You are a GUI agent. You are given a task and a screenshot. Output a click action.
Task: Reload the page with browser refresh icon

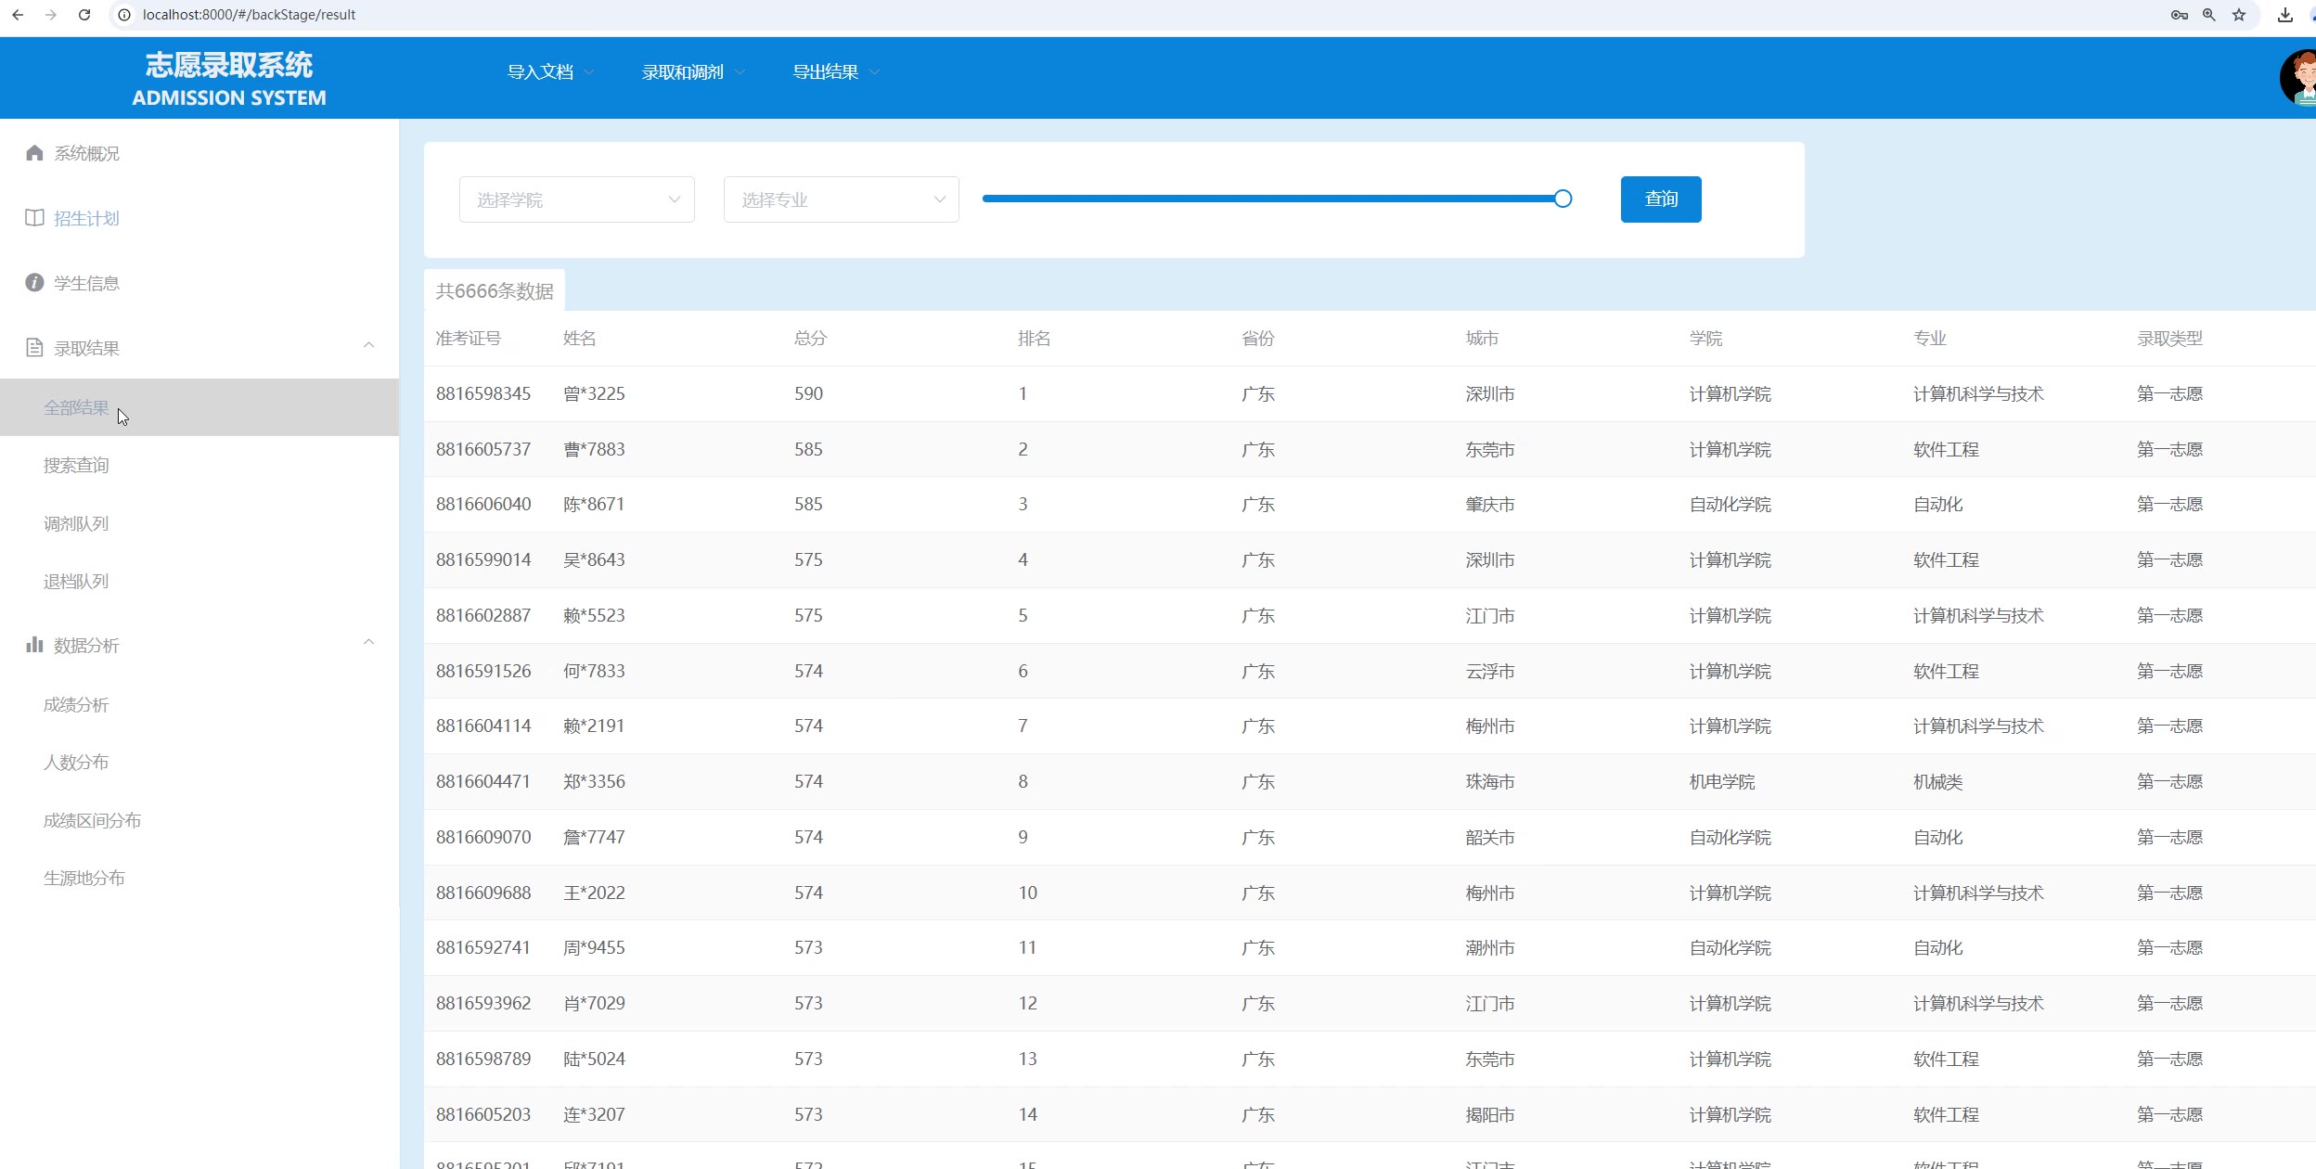[84, 15]
